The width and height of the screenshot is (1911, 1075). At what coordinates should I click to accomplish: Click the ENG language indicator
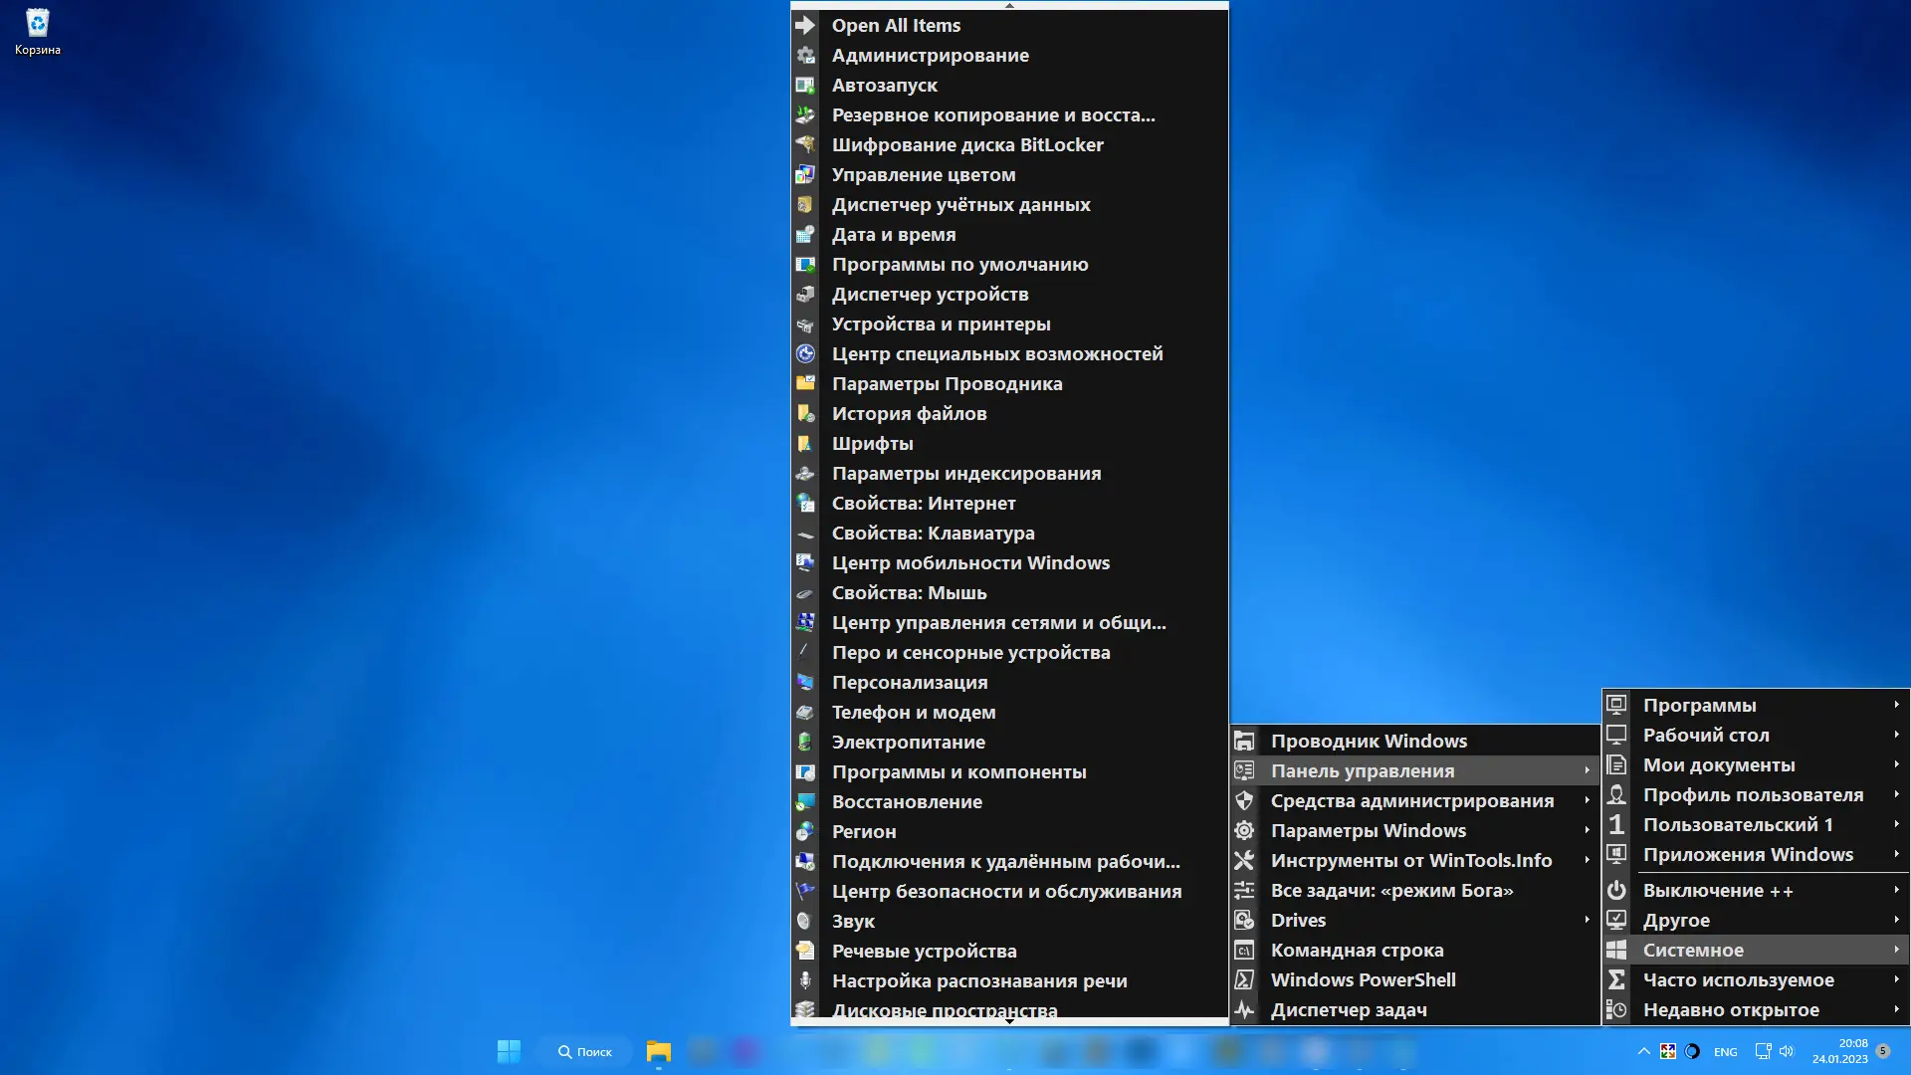click(x=1725, y=1052)
